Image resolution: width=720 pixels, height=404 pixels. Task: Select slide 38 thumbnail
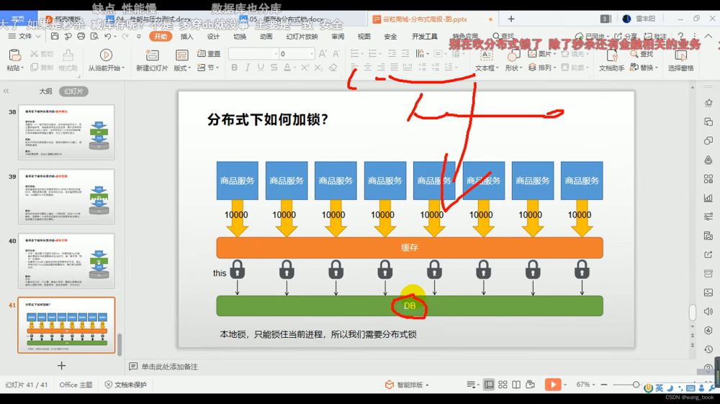[66, 132]
